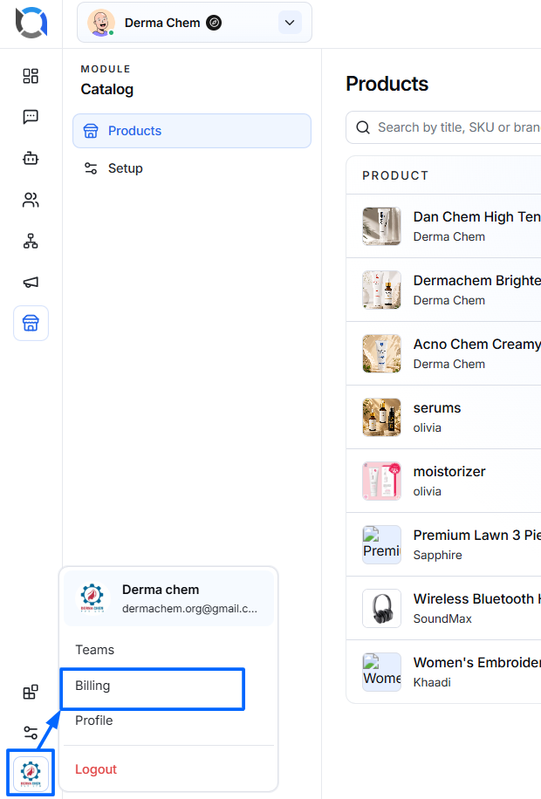This screenshot has height=799, width=541.
Task: Open the Premium Lawn 3 Pie product
Action: point(443,544)
